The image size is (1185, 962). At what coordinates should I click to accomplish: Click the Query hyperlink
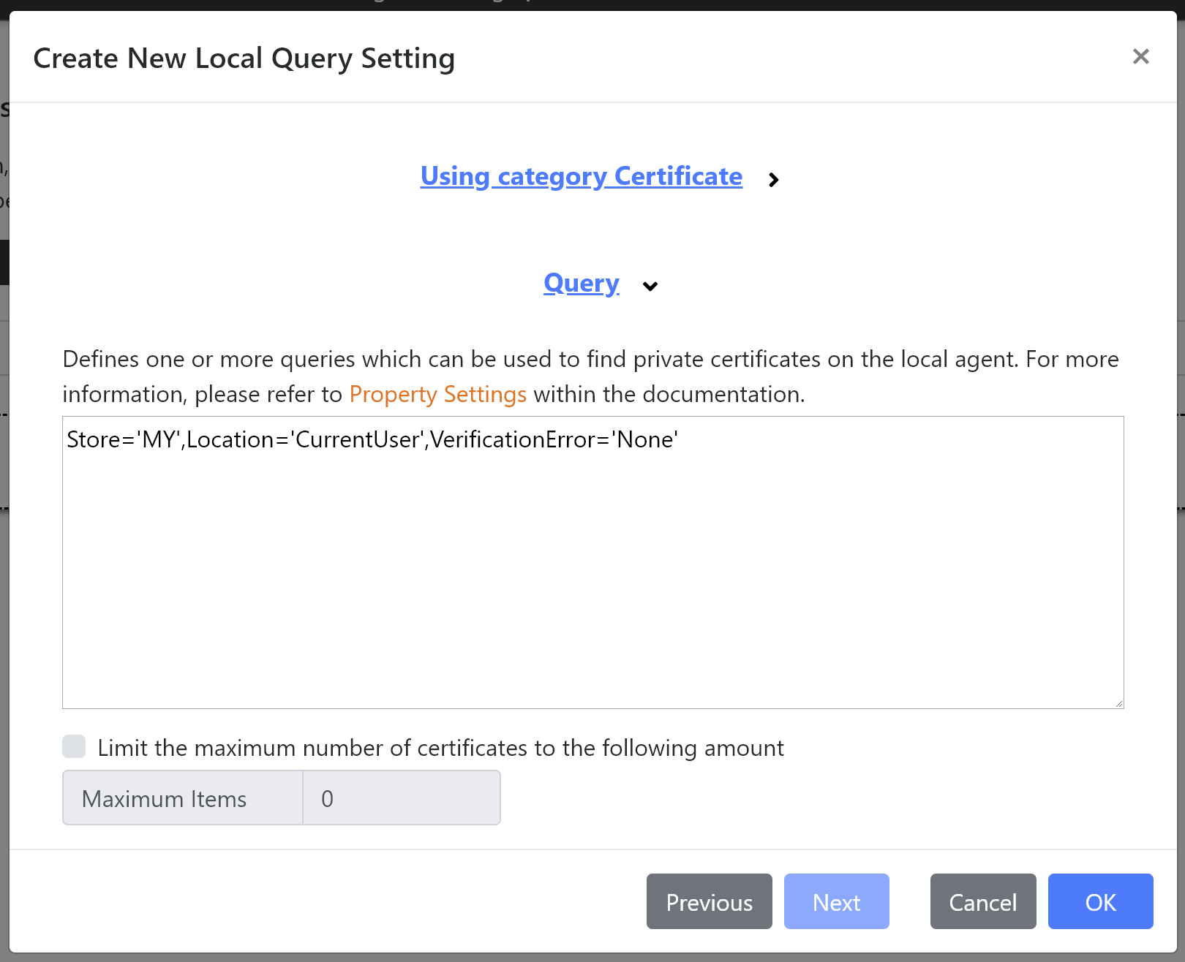pyautogui.click(x=581, y=283)
